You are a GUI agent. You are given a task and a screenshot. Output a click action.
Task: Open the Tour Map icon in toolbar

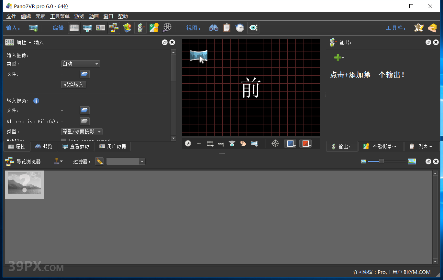coord(127,28)
